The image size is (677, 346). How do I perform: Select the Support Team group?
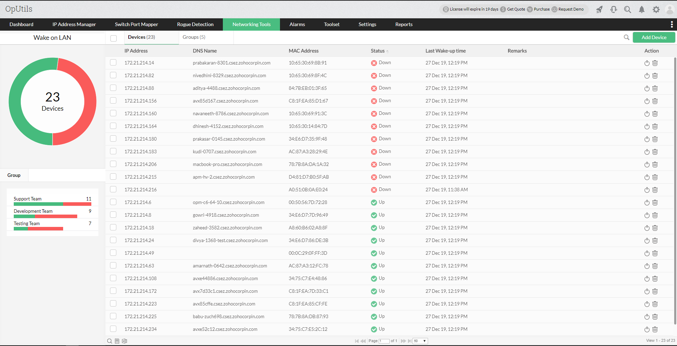28,198
